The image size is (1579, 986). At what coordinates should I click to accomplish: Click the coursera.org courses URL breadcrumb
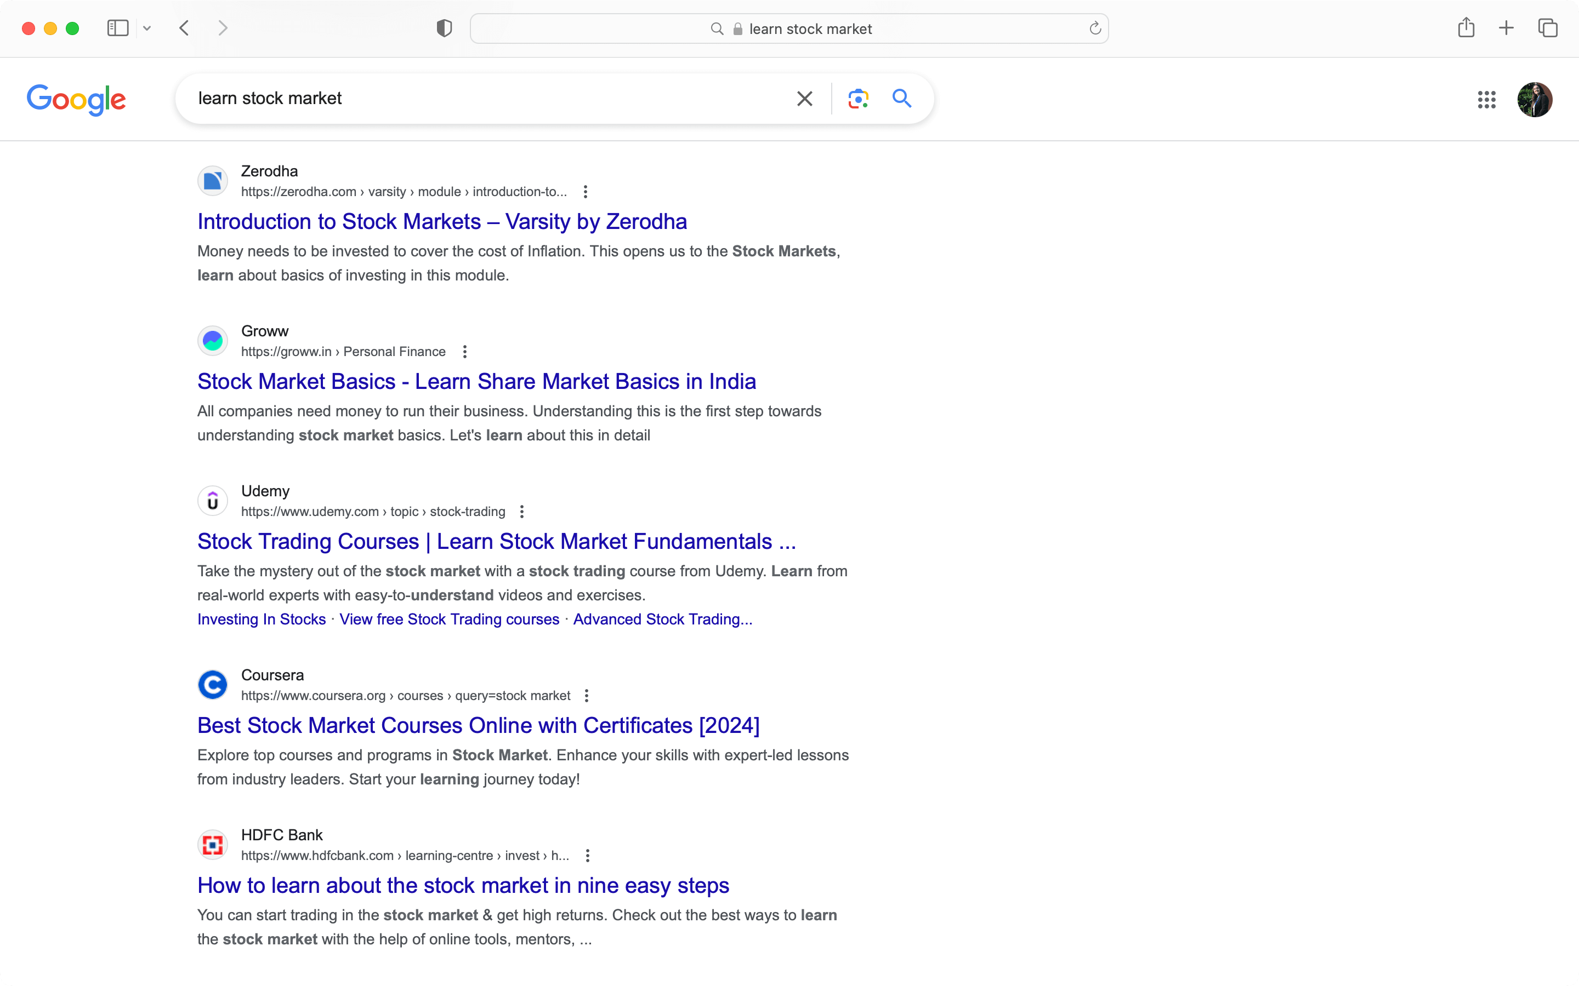click(406, 696)
